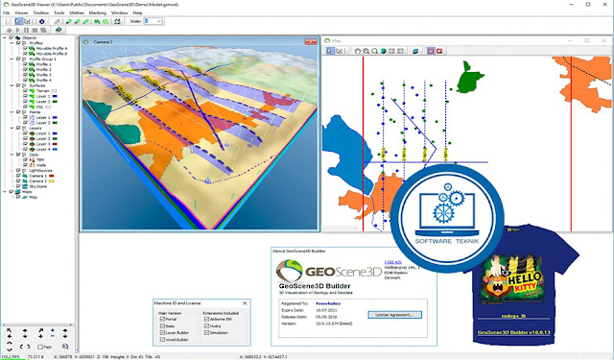Click the binoculars-style green icon in toolbar
The width and height of the screenshot is (614, 360).
coord(97,21)
